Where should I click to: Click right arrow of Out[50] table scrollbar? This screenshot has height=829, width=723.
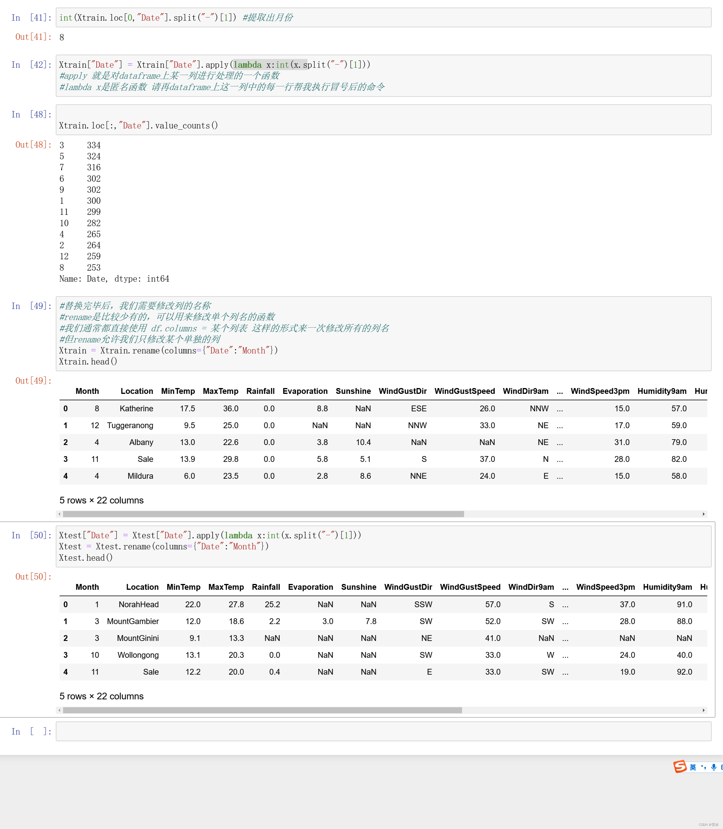(704, 710)
